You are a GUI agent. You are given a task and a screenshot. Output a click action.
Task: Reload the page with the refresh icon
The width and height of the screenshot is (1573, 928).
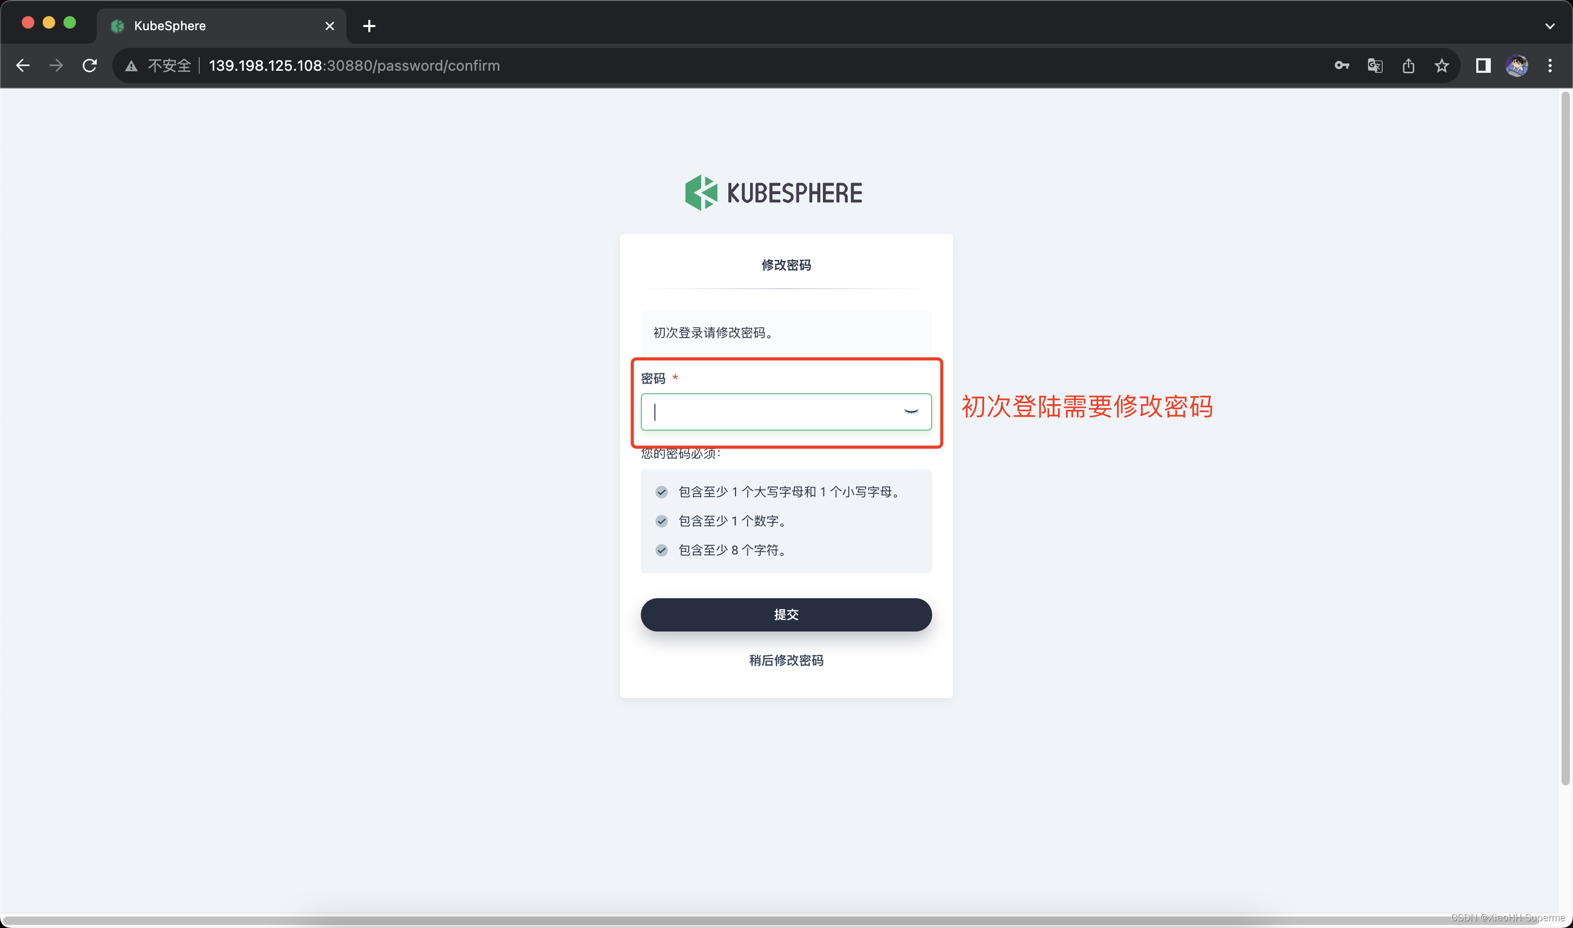coord(90,66)
